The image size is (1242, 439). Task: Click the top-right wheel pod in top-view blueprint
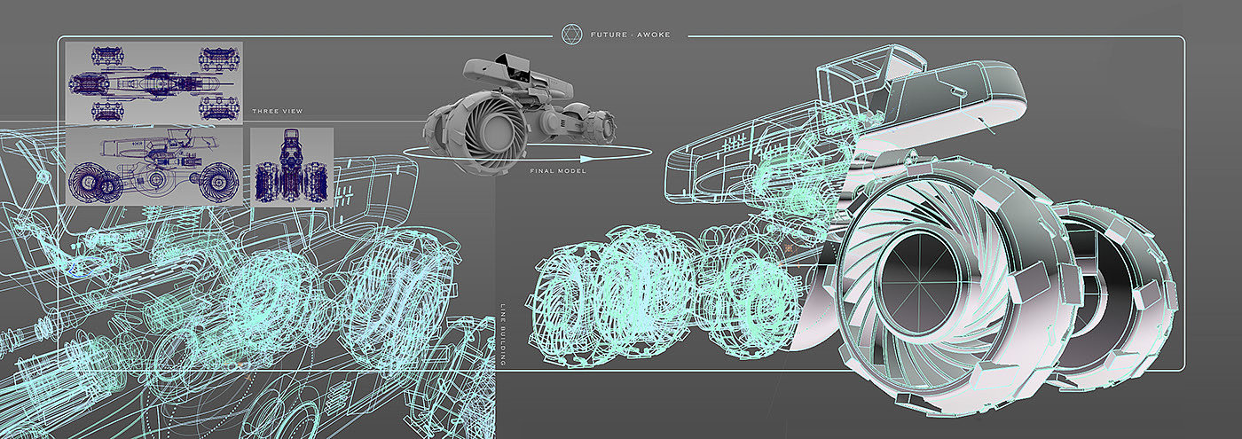(x=218, y=59)
